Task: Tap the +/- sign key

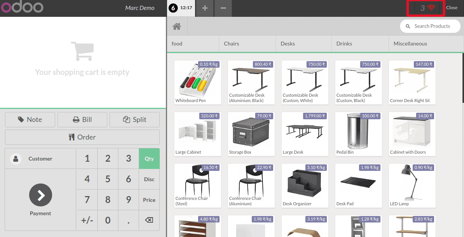Action: pyautogui.click(x=87, y=220)
